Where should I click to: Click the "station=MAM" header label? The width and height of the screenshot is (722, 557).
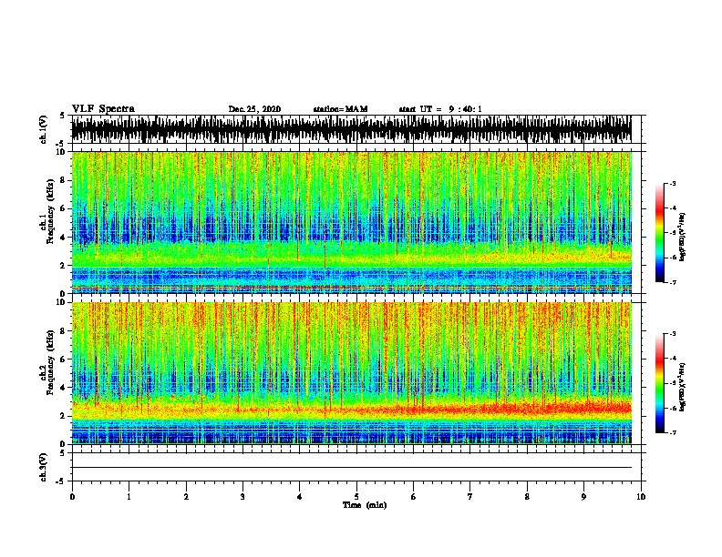pyautogui.click(x=340, y=109)
